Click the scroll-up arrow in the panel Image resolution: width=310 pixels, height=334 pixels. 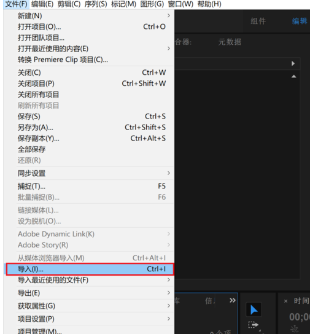pos(294,76)
